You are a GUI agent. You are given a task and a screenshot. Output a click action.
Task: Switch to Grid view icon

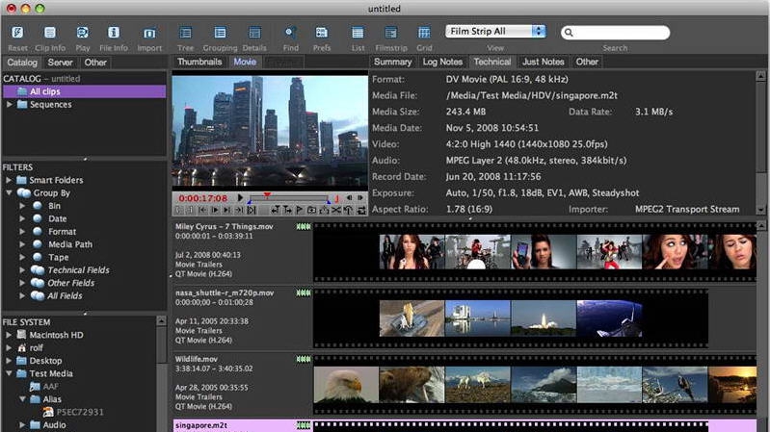click(x=424, y=33)
